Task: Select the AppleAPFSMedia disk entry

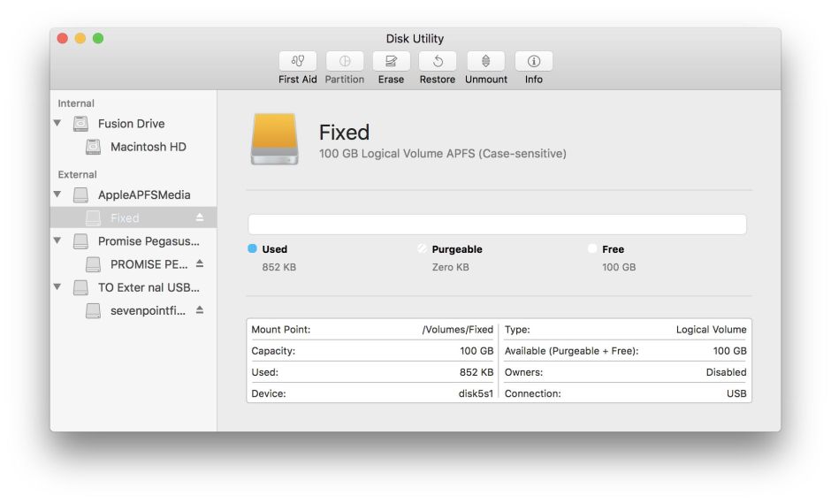Action: (143, 194)
